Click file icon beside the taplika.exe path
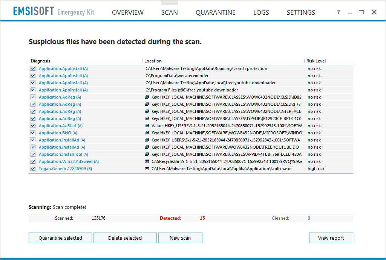This screenshot has height=260, width=386. pyautogui.click(x=147, y=169)
